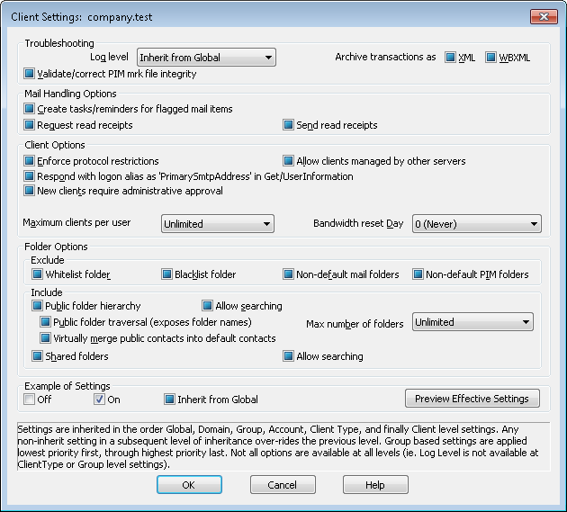
Task: Exclude the Whitelist folder
Action: point(38,274)
